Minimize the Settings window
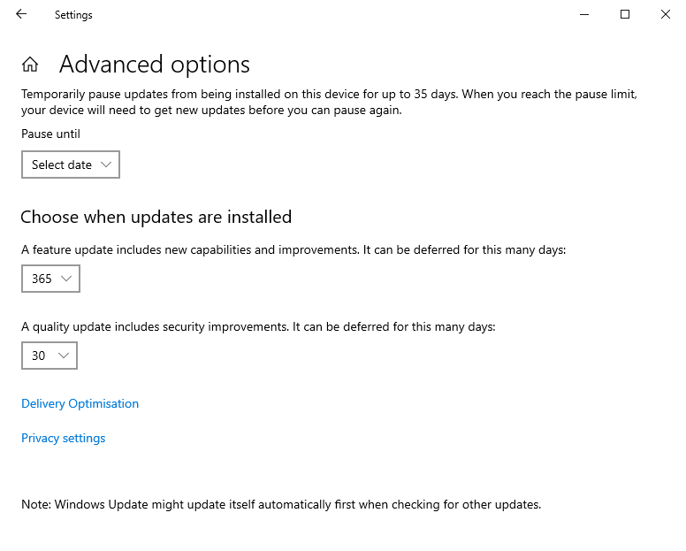The height and width of the screenshot is (551, 686). (x=584, y=14)
